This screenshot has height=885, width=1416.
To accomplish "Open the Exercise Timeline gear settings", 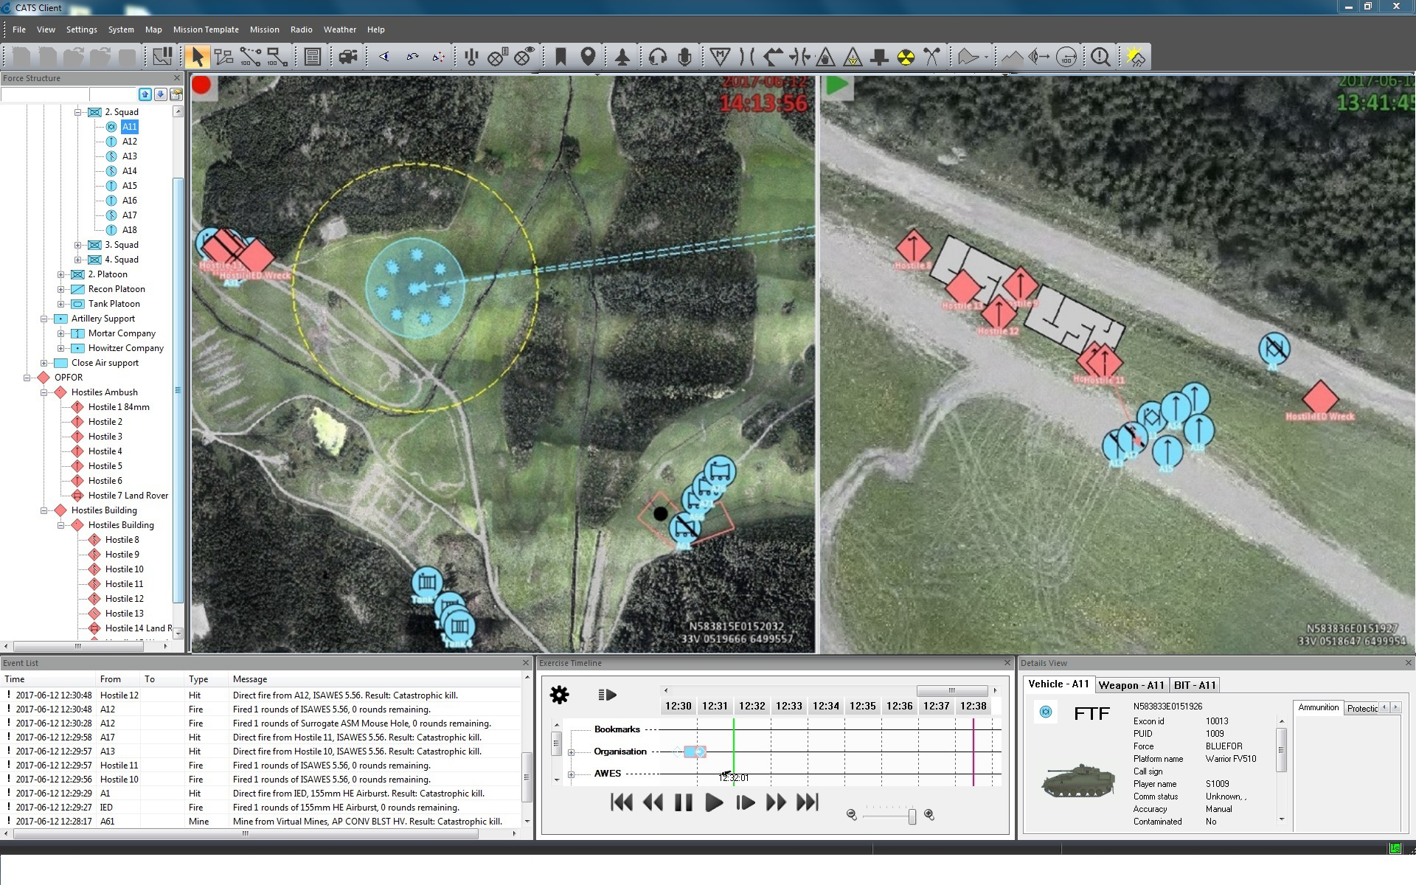I will click(559, 695).
